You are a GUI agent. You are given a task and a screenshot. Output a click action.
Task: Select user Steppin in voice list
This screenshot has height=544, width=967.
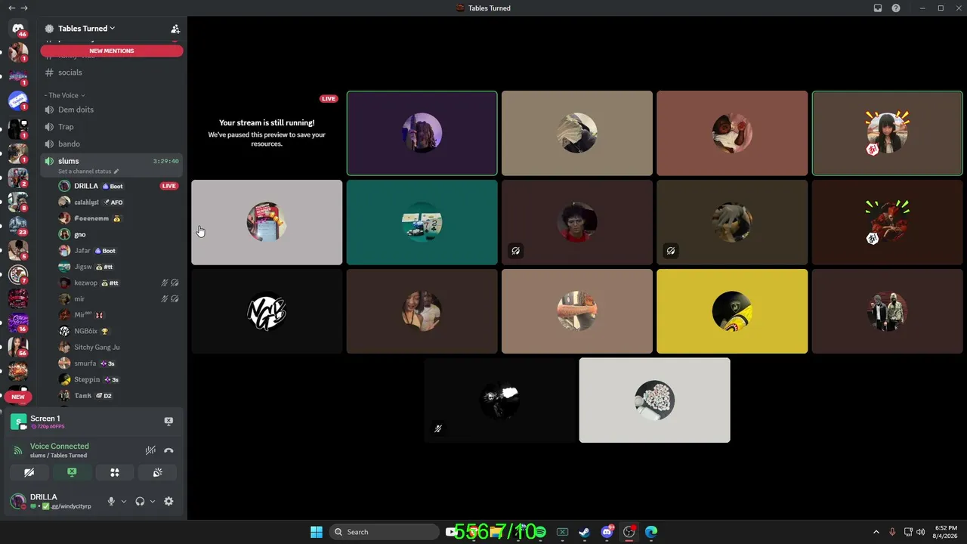click(x=118, y=379)
